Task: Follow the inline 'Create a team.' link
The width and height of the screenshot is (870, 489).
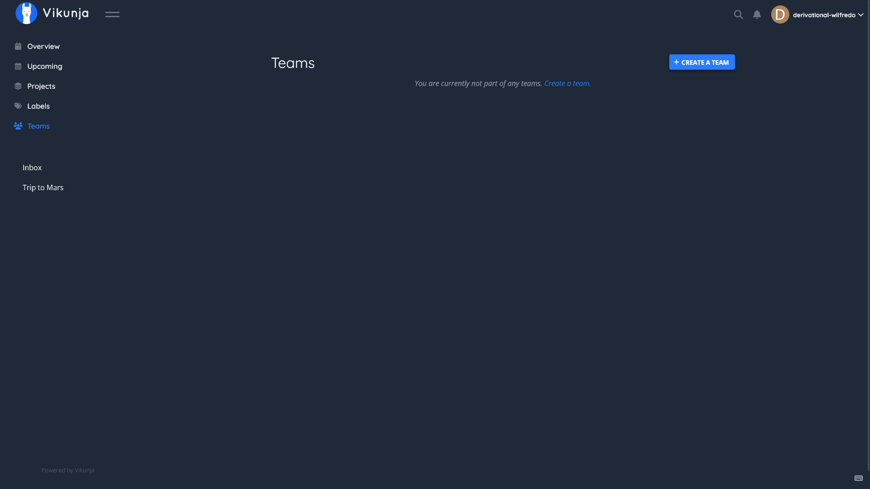Action: pyautogui.click(x=567, y=83)
